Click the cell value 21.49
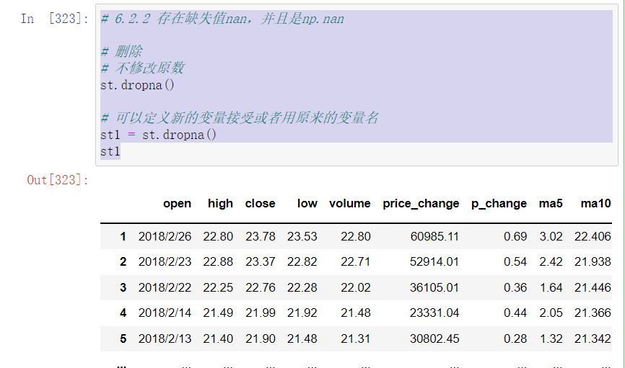625x368 pixels. 218,313
